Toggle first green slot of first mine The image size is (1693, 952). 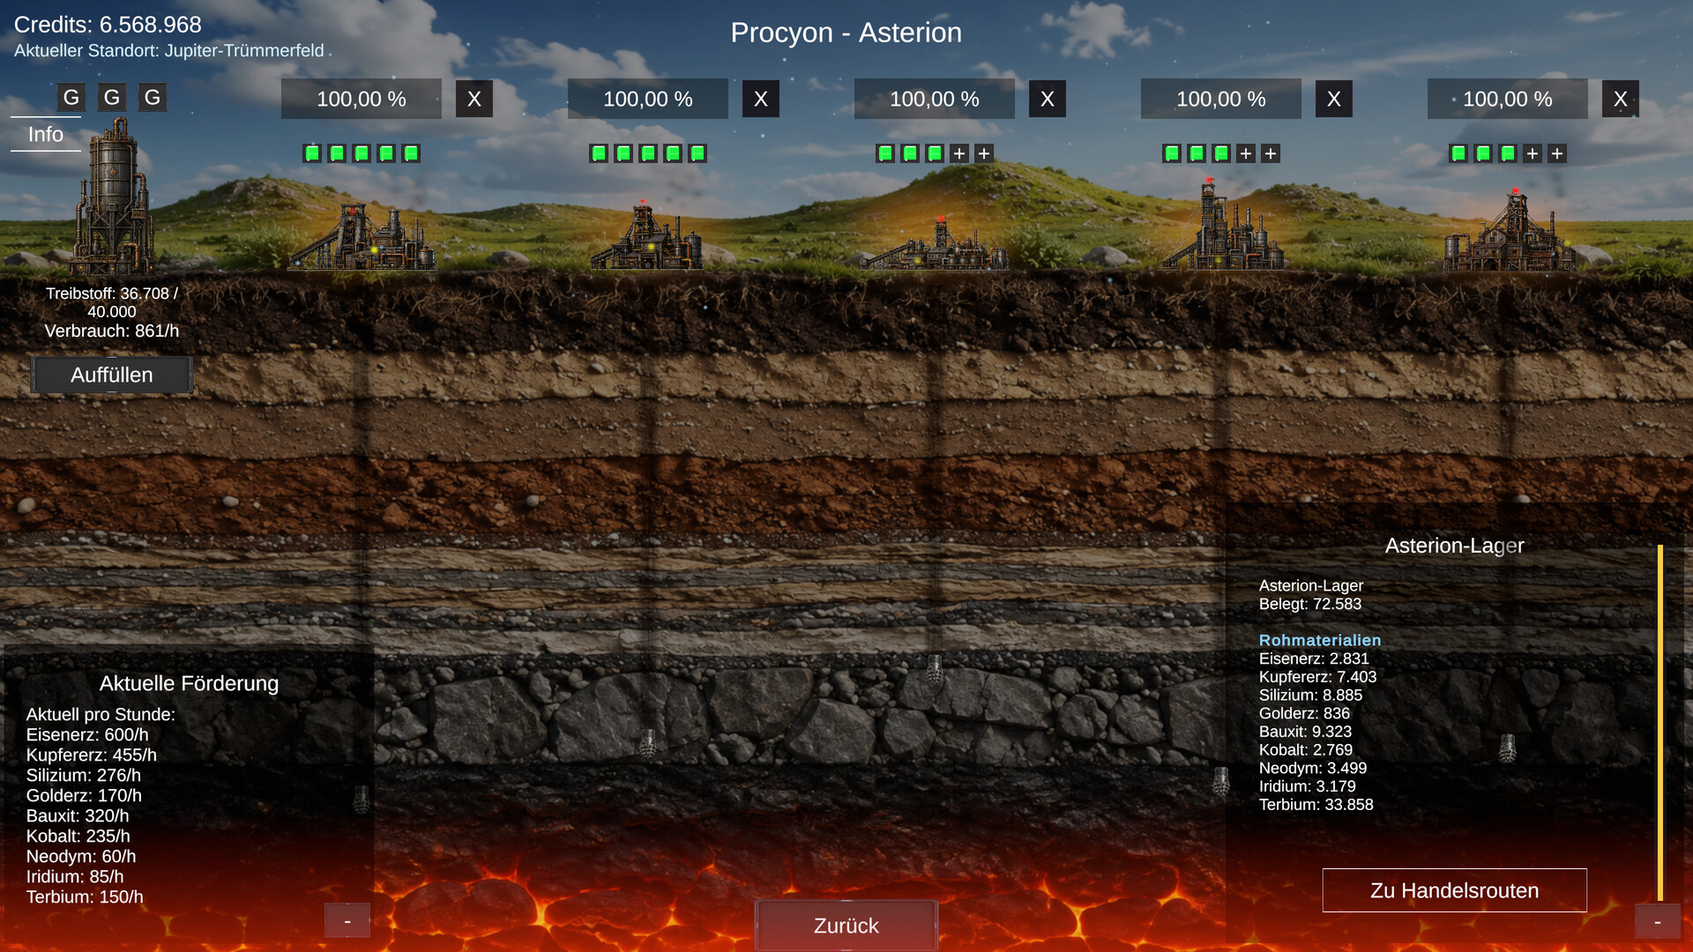pos(312,153)
